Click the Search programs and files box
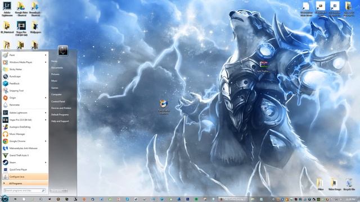 24,191
